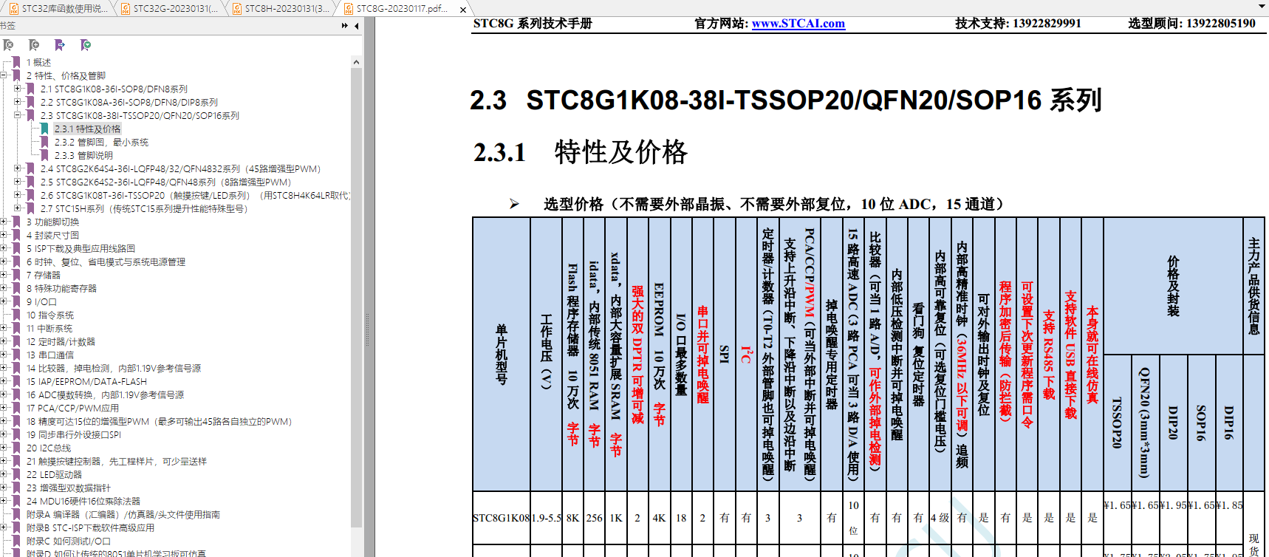Click the 书签 panel title
Image resolution: width=1269 pixels, height=557 pixels.
coord(8,26)
